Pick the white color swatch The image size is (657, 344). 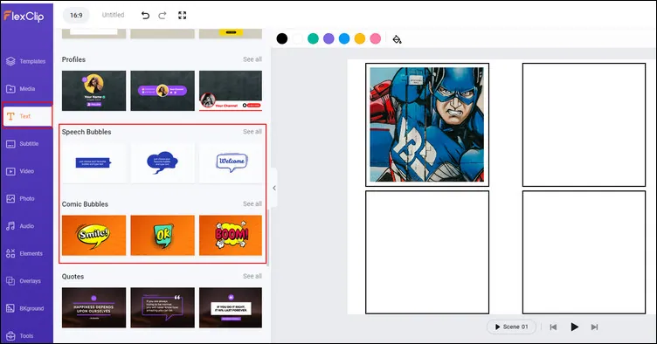click(x=298, y=39)
